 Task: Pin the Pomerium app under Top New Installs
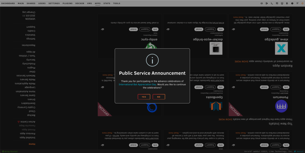coord(233,87)
